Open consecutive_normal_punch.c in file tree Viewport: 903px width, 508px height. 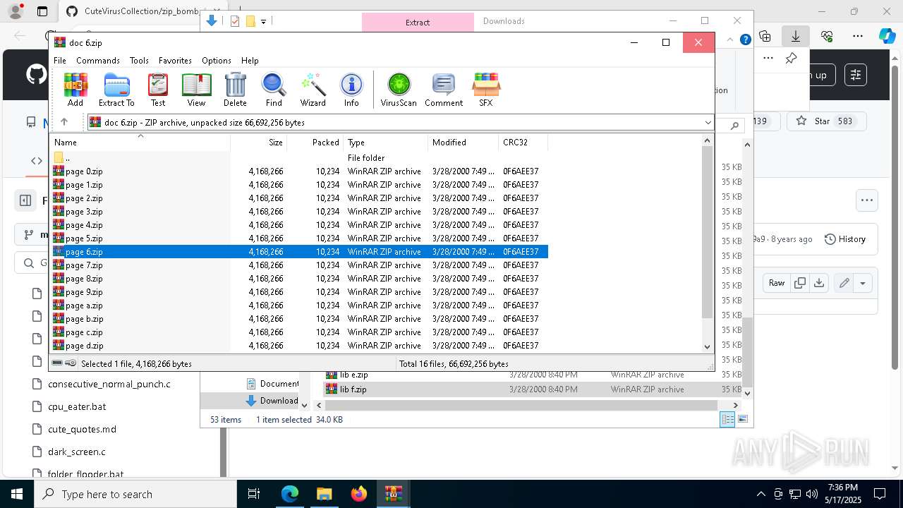point(109,384)
